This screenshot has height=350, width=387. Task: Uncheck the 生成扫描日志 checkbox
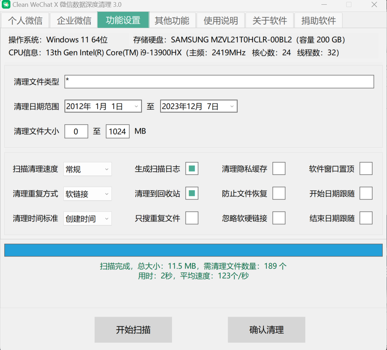(192, 169)
